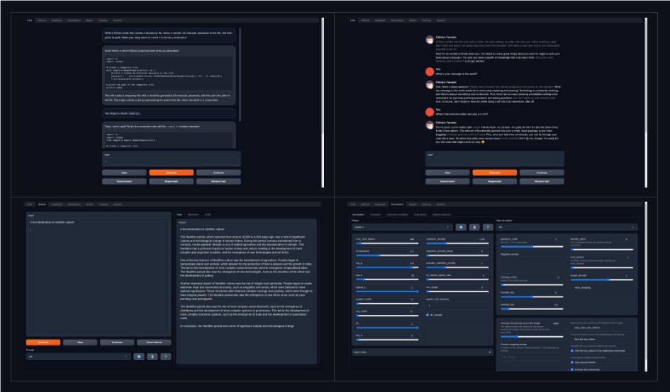Click the refresh icon beside the Preset dropdown

461,228
